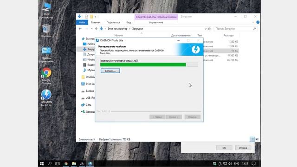The image size is (297, 167).
Task: Sort by Тип column header
Action: tap(200, 35)
